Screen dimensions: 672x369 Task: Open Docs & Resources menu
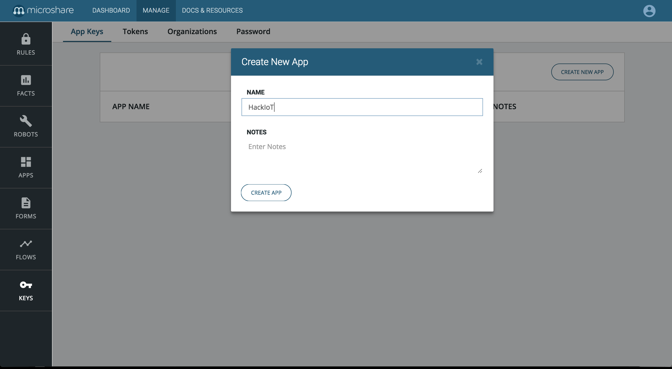[x=212, y=10]
